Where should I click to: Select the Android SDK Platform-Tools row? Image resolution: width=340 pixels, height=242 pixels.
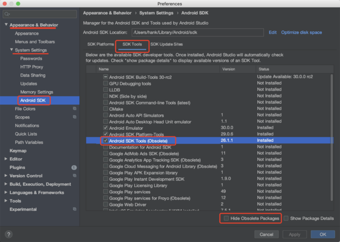click(x=210, y=134)
